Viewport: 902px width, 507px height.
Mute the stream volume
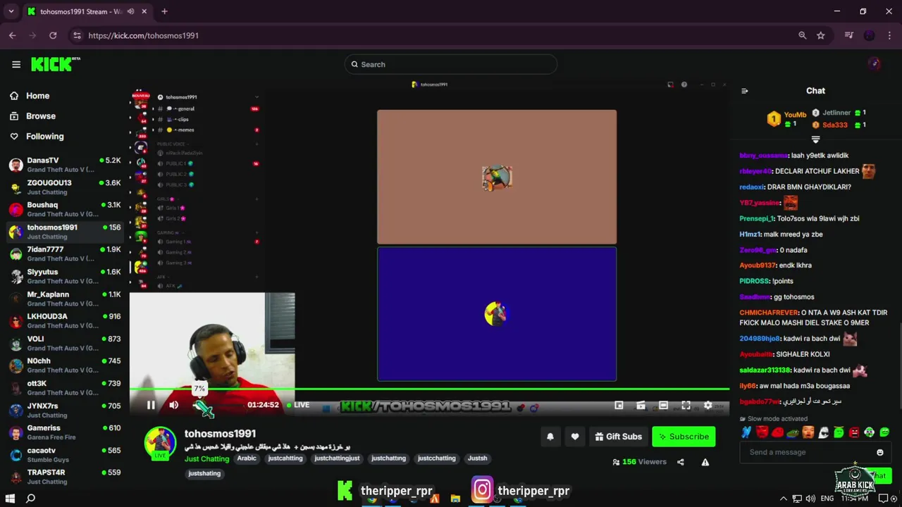click(x=174, y=405)
